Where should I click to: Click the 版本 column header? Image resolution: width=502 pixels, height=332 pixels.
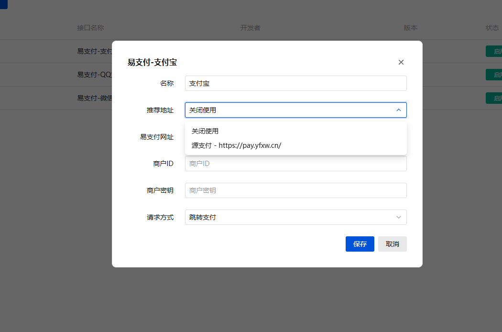(x=410, y=28)
